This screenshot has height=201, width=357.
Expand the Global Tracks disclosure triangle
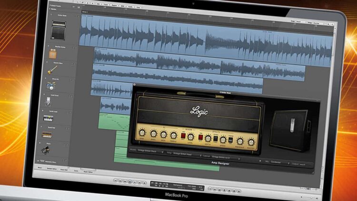click(50, 5)
